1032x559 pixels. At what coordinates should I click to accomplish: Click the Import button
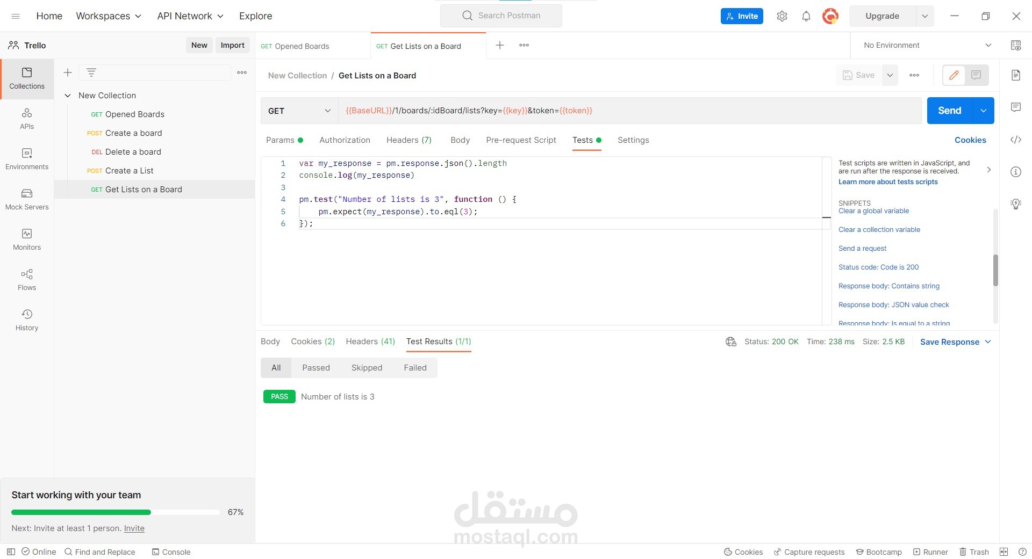[x=232, y=45]
